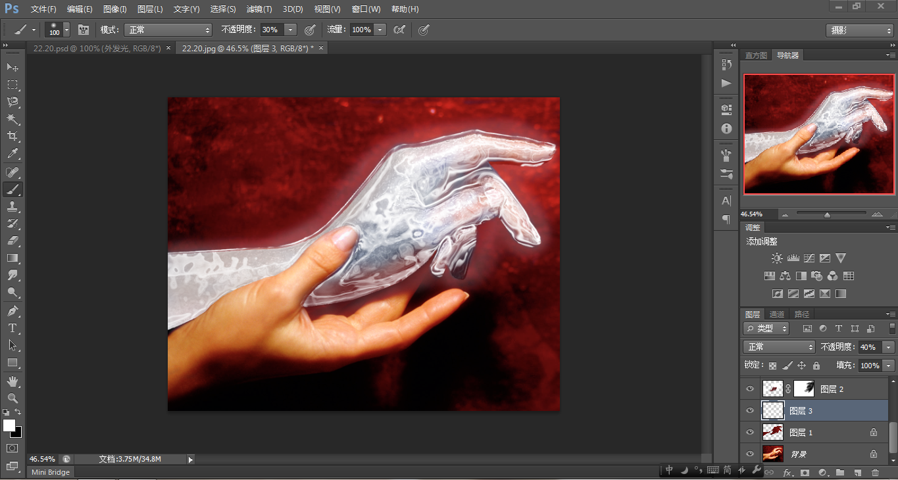The image size is (898, 480).
Task: Select the Horizontal Type tool
Action: [x=12, y=328]
